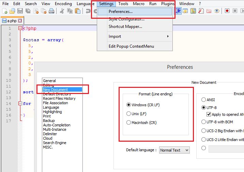This screenshot has height=172, width=244.
Task: Open the Function List toolbar icon
Action: point(201,11)
